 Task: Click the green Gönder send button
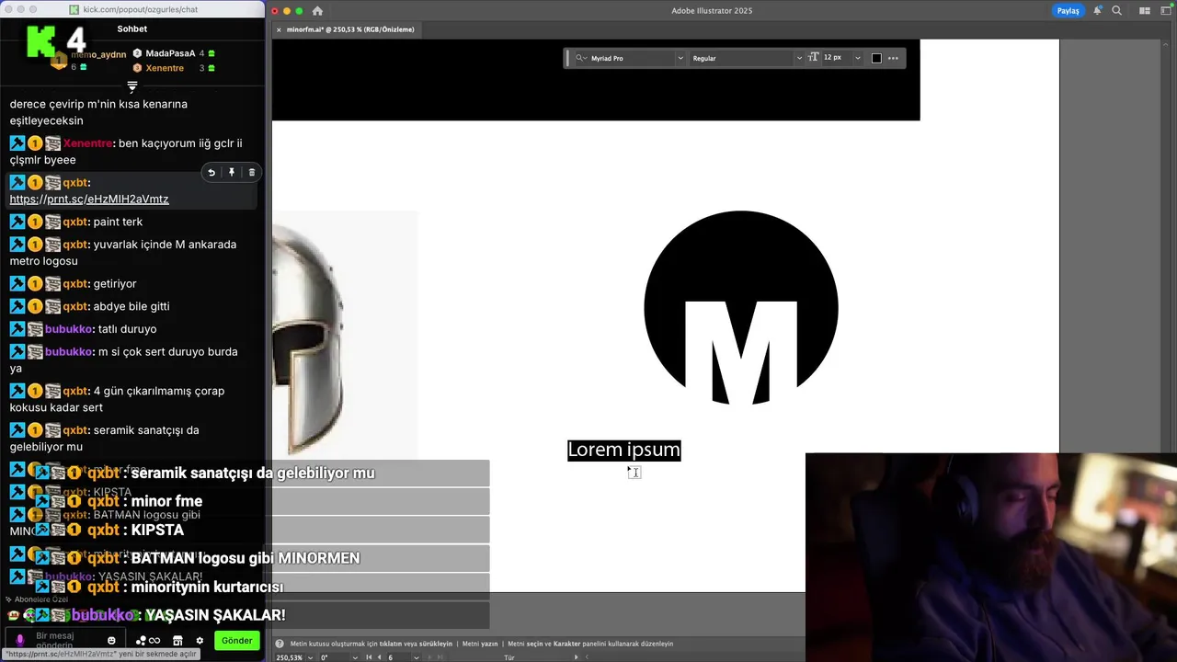[236, 641]
